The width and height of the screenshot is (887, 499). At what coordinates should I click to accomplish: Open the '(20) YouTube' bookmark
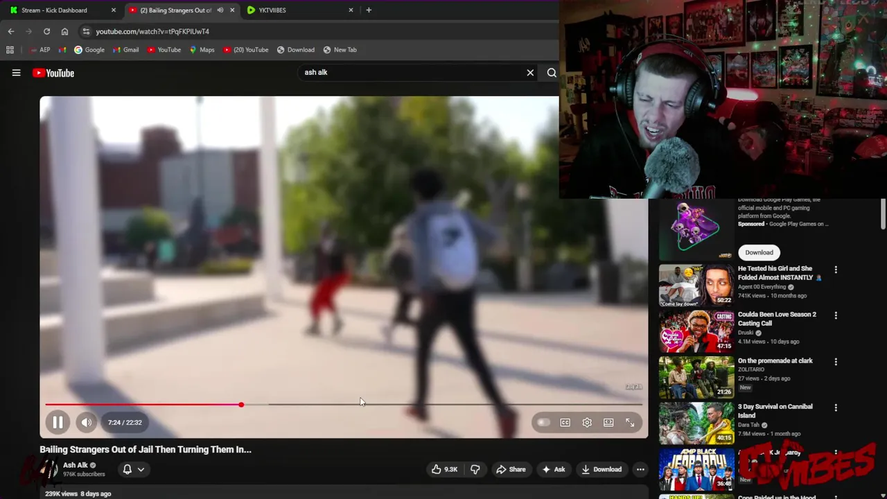coord(246,50)
